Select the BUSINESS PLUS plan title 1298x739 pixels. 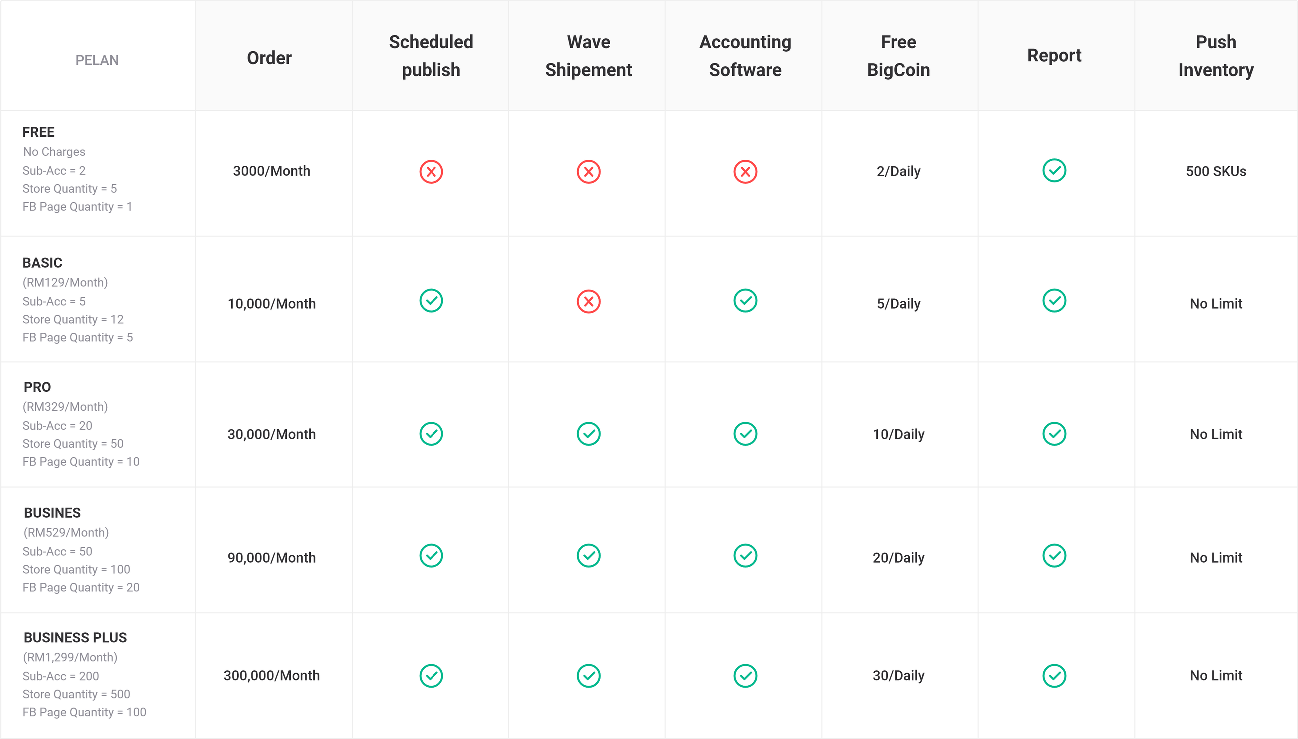click(75, 637)
